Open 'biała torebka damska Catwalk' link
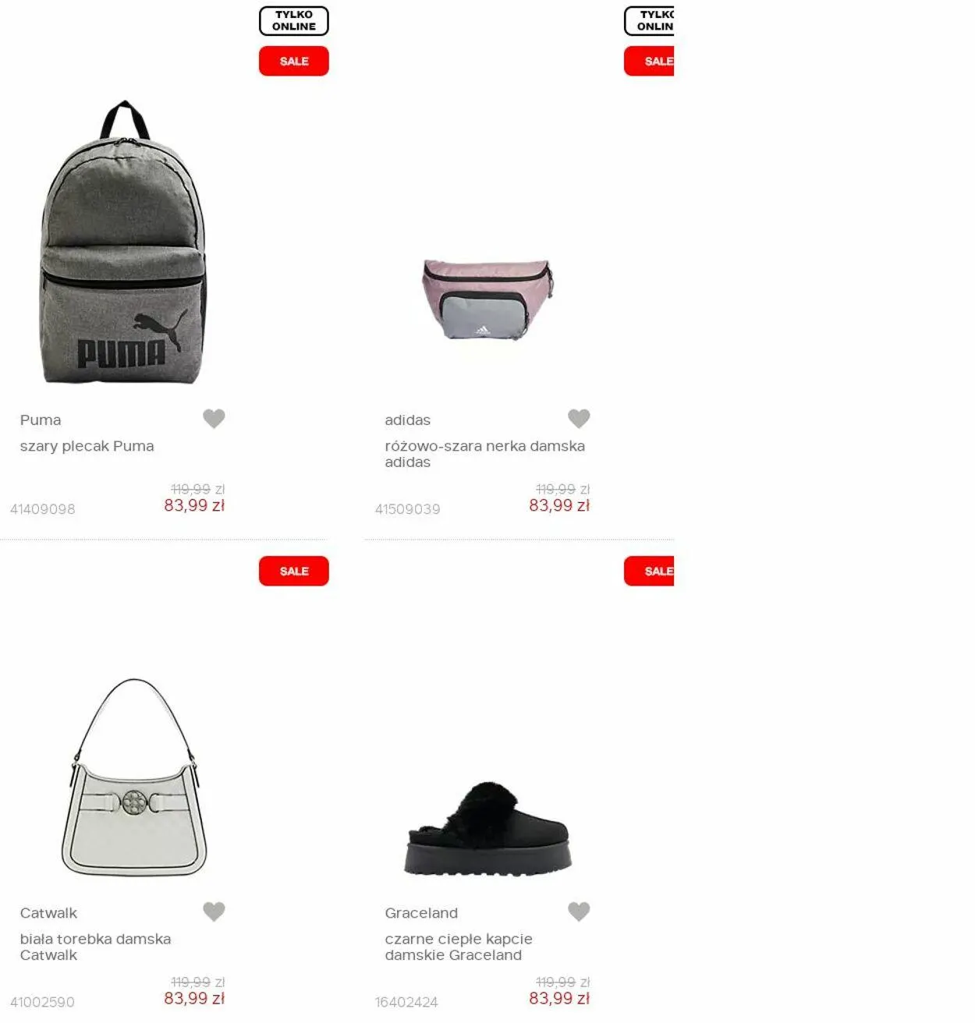975x1023 pixels. 95,947
